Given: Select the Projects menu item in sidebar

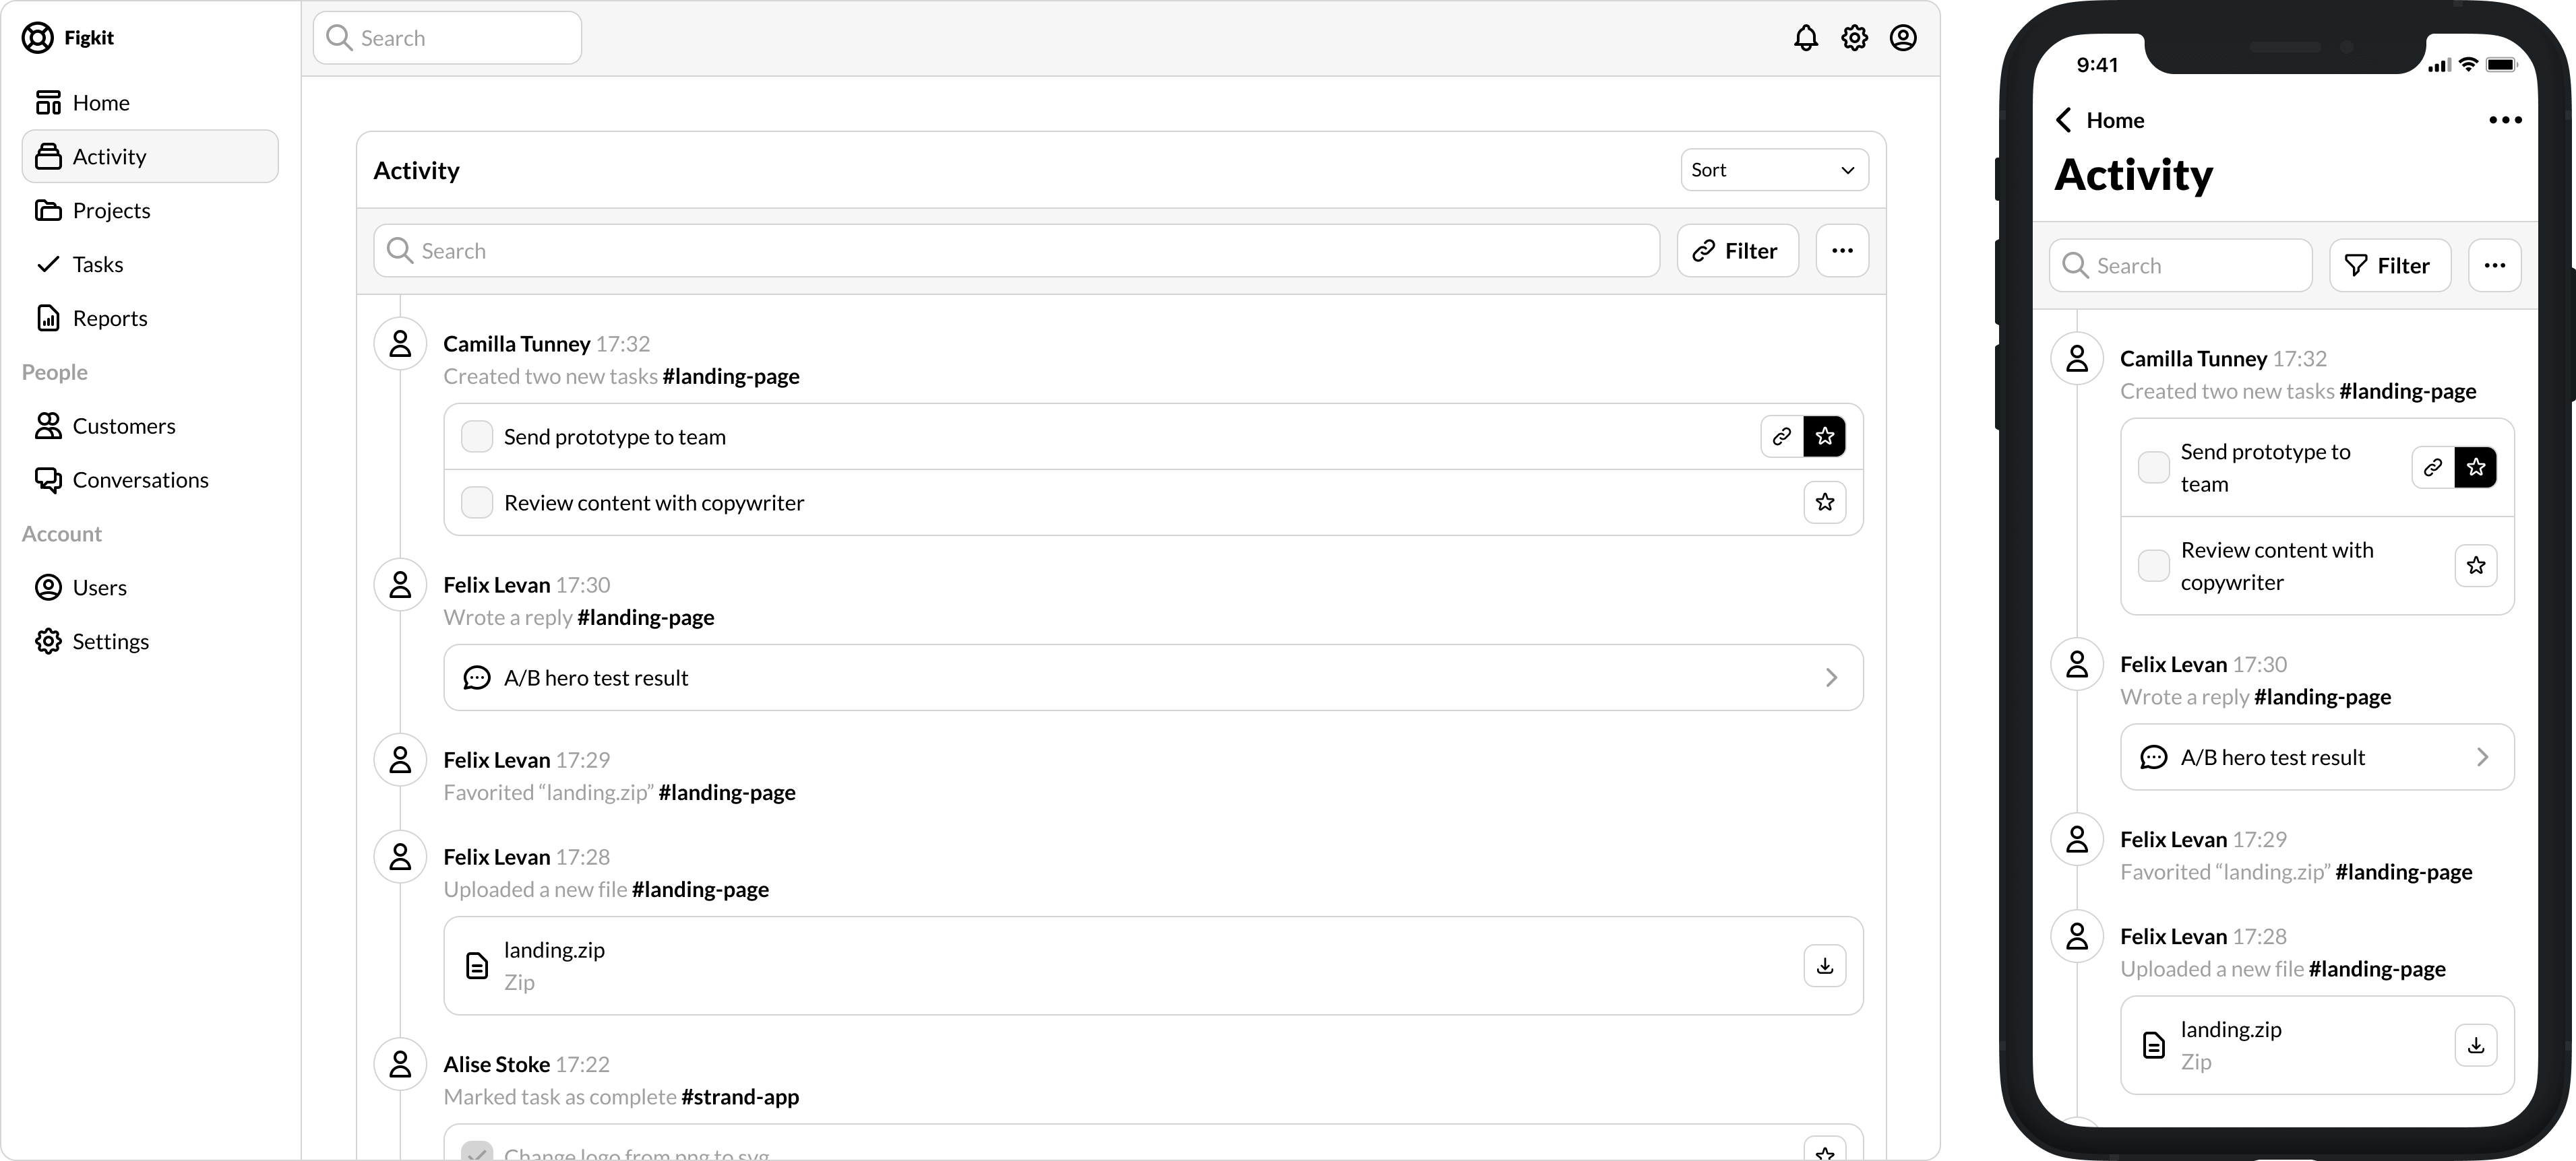Looking at the screenshot, I should (x=112, y=209).
